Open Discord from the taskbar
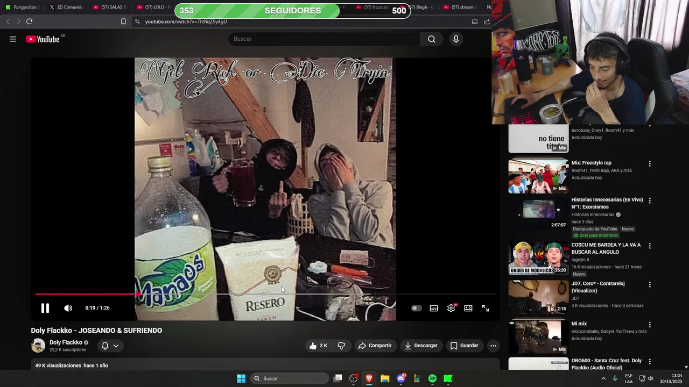689x387 pixels. (x=401, y=378)
